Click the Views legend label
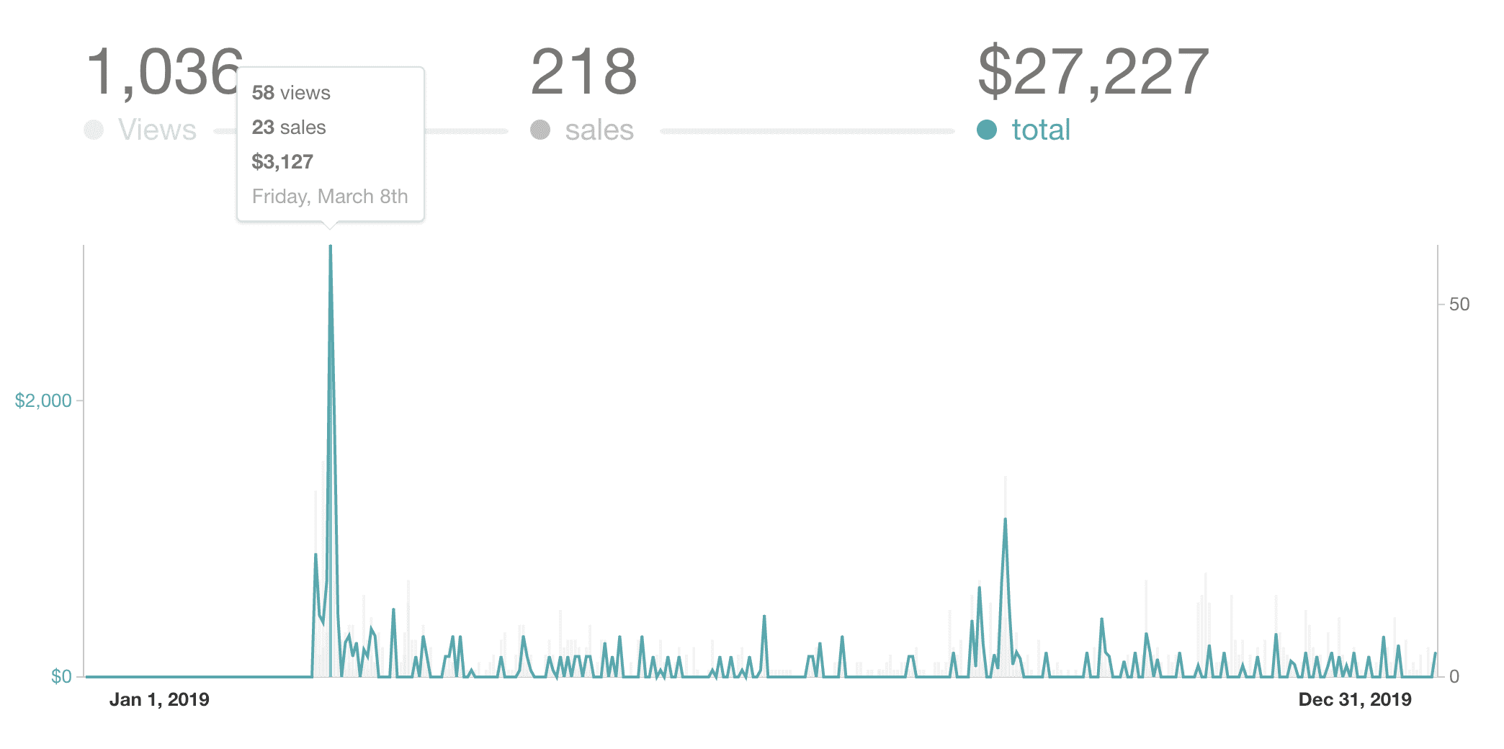 pos(157,130)
